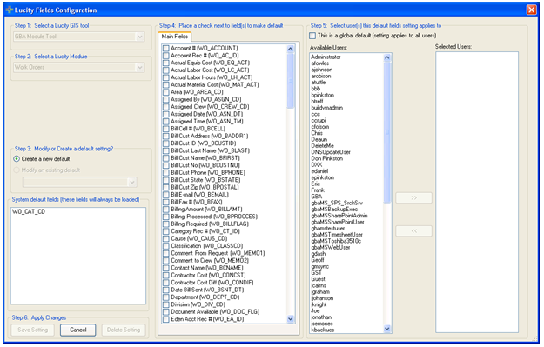This screenshot has height=347, width=544.
Task: Check Eden Acct Rec # (WO_EA_ID) field
Action: [x=166, y=319]
